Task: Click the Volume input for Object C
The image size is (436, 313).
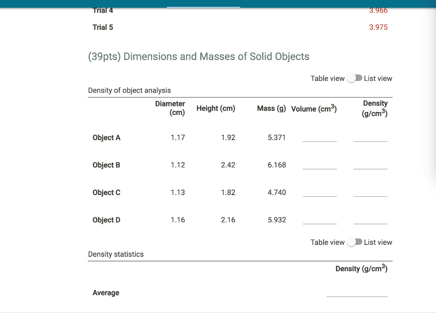Action: [x=319, y=195]
